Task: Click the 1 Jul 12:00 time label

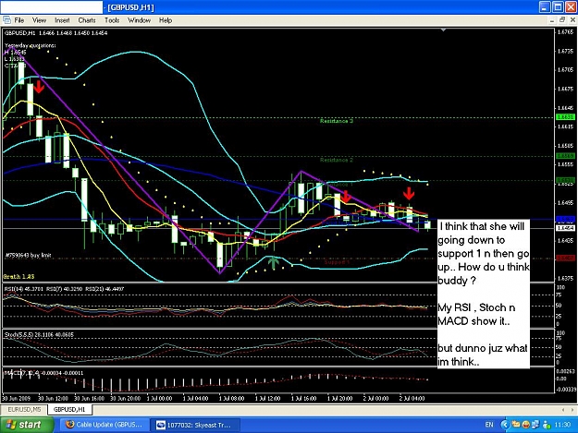Action: 268,398
